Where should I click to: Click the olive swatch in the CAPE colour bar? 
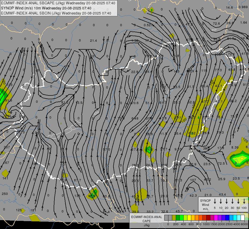point(174,218)
